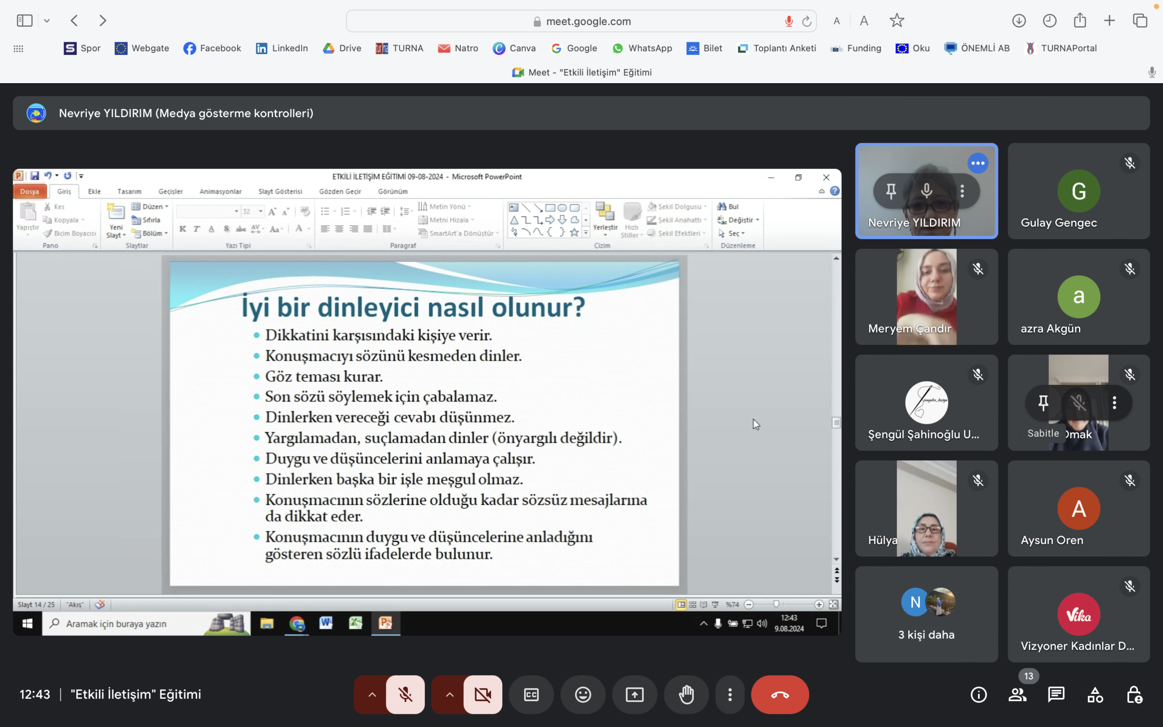
Task: Open the in-call chat panel
Action: [1056, 694]
